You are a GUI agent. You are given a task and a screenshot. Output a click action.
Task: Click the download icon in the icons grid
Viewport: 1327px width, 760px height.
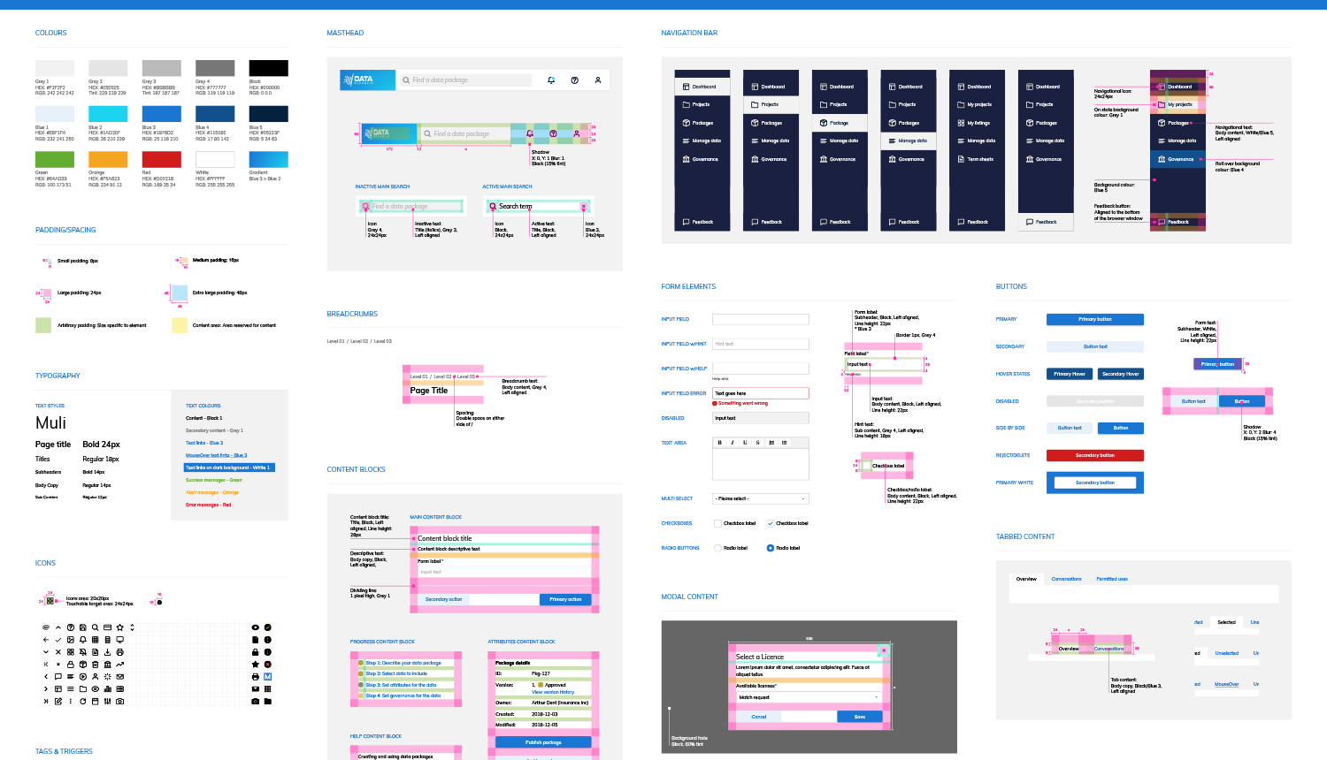[108, 652]
